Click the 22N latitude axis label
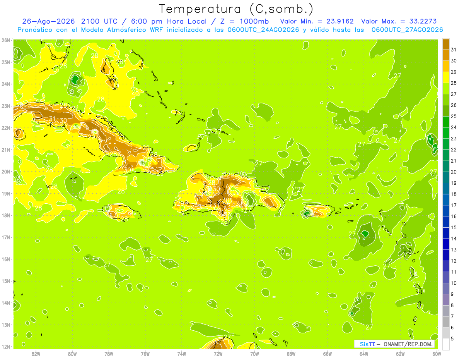The width and height of the screenshot is (464, 359). point(6,128)
